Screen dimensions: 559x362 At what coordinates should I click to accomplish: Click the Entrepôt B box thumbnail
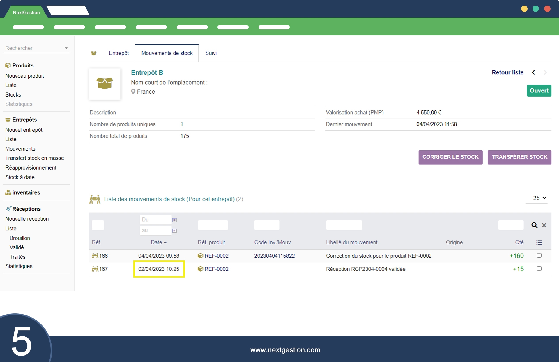pyautogui.click(x=105, y=84)
